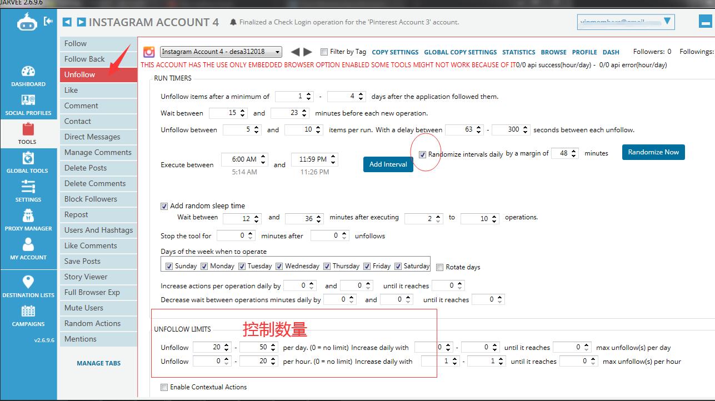Click the Add Interval button
Screen dimensions: 715x401
coord(388,164)
